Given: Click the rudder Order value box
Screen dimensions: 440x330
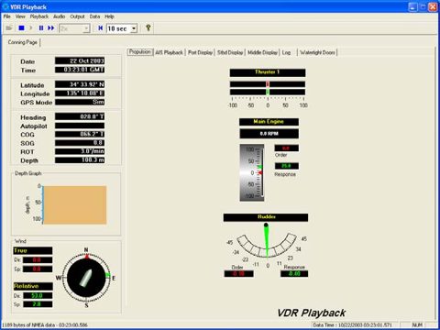Looking at the screenshot, I should pos(238,274).
